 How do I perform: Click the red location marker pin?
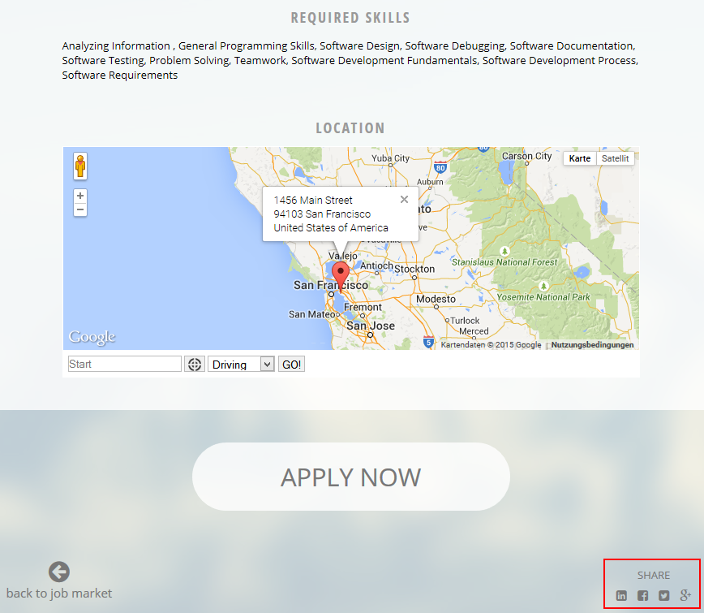341,274
